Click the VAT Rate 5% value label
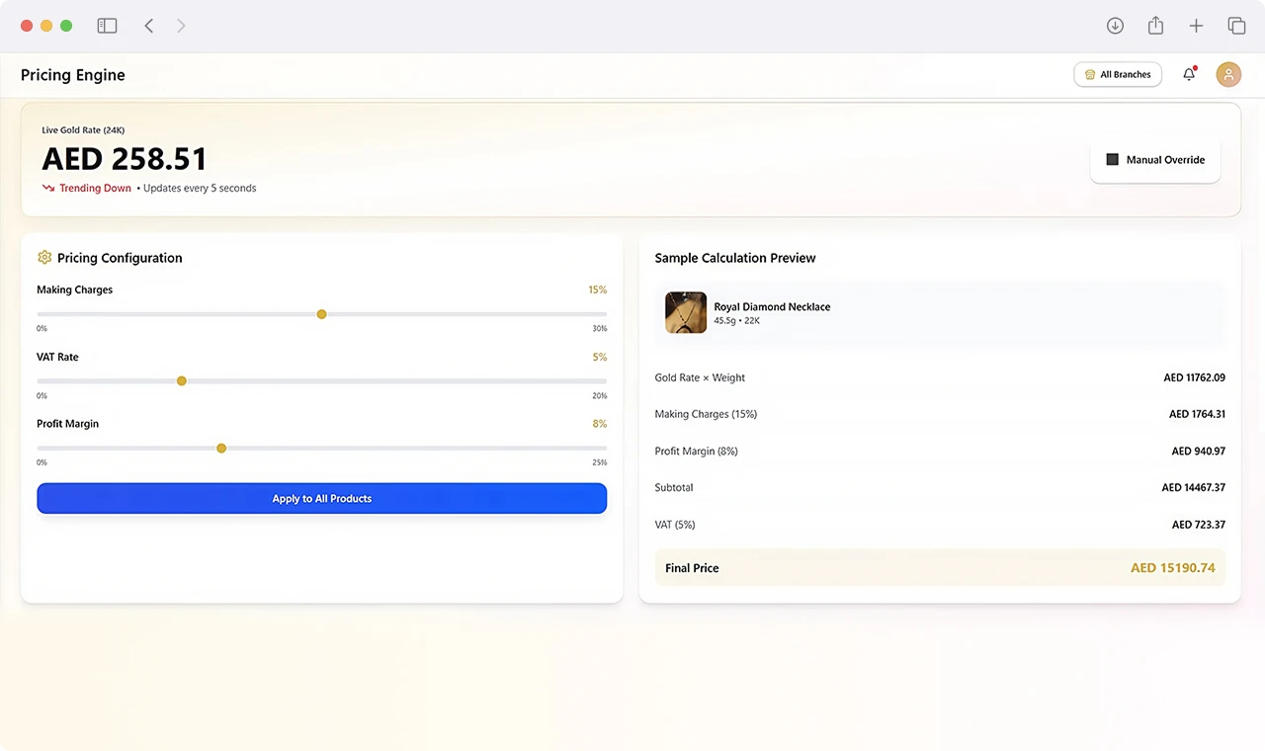The width and height of the screenshot is (1265, 751). point(600,357)
